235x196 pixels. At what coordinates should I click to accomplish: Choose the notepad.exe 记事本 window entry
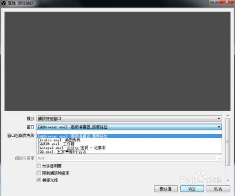(x=129, y=148)
